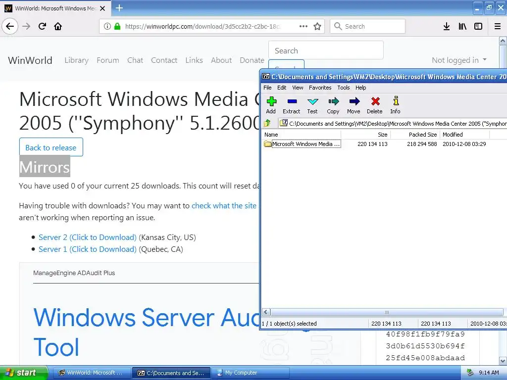Image resolution: width=507 pixels, height=380 pixels.
Task: Sort 7-Zip list by Name column
Action: click(x=301, y=135)
